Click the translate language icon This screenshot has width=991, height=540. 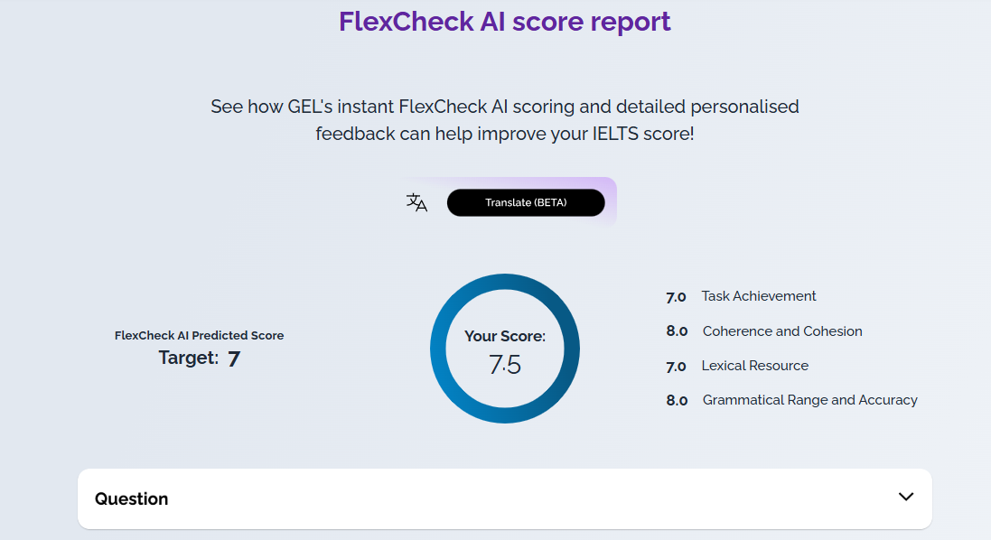pos(416,203)
